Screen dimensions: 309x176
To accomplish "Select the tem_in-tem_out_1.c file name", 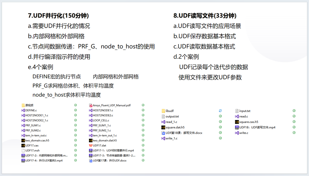I will pos(105,135).
